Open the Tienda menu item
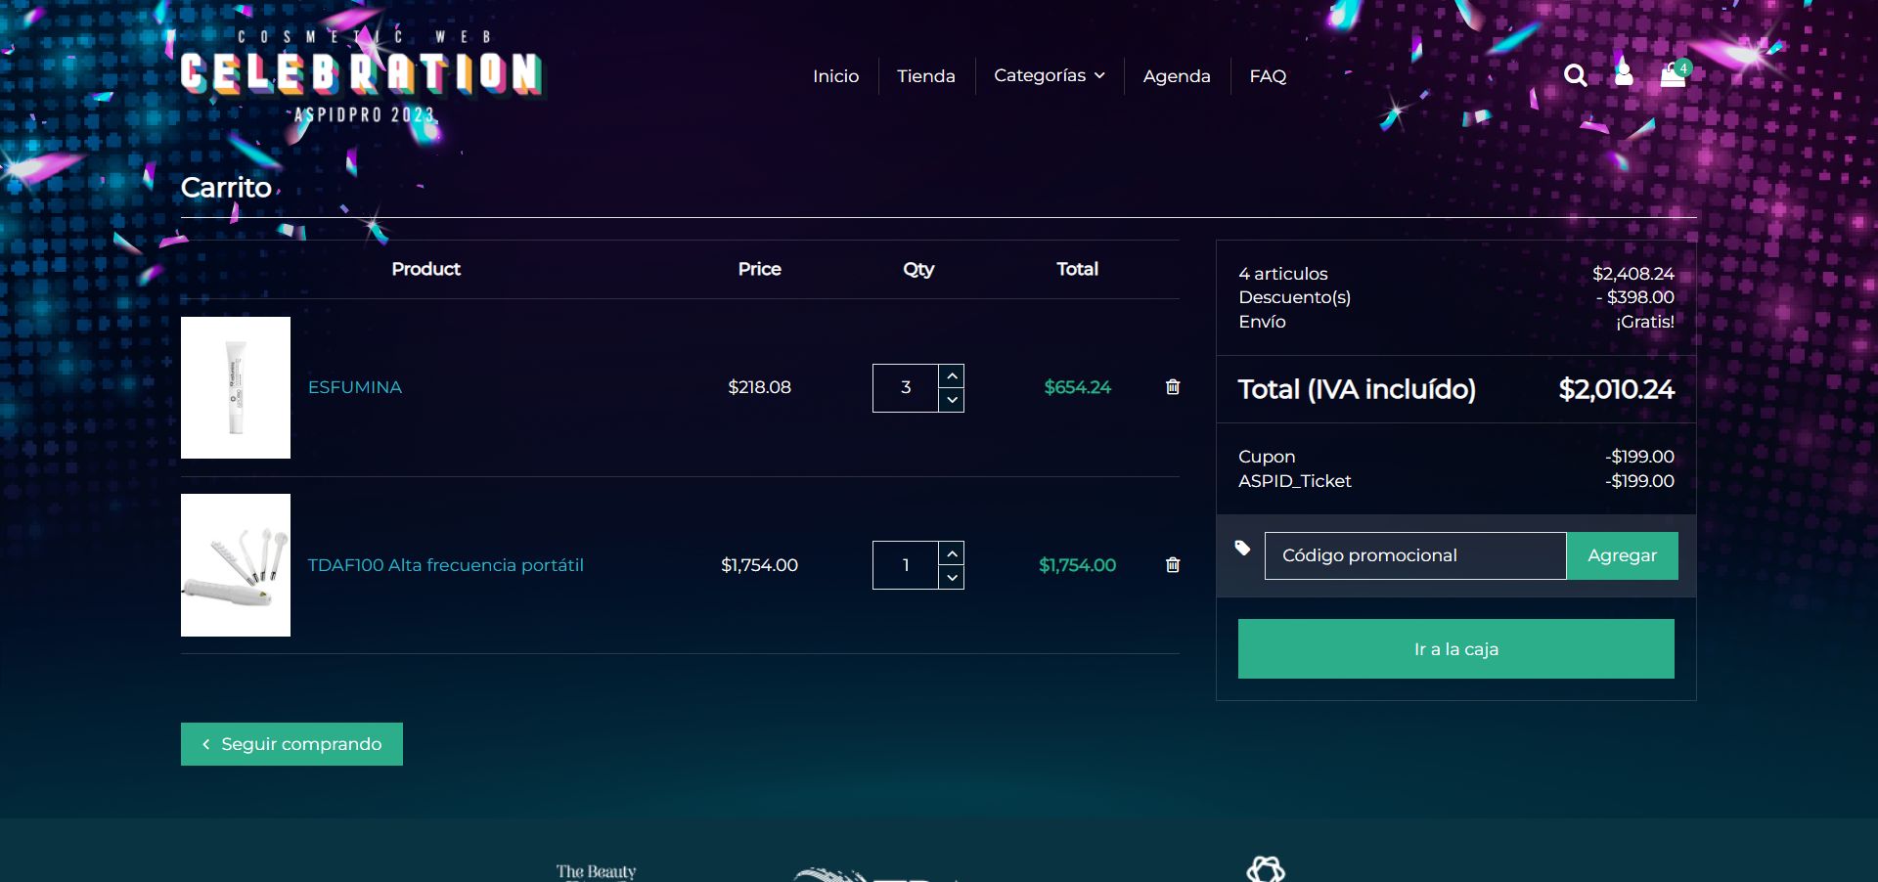The height and width of the screenshot is (882, 1878). [x=926, y=76]
